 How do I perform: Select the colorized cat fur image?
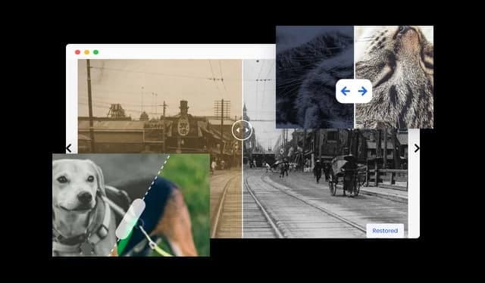point(394,77)
